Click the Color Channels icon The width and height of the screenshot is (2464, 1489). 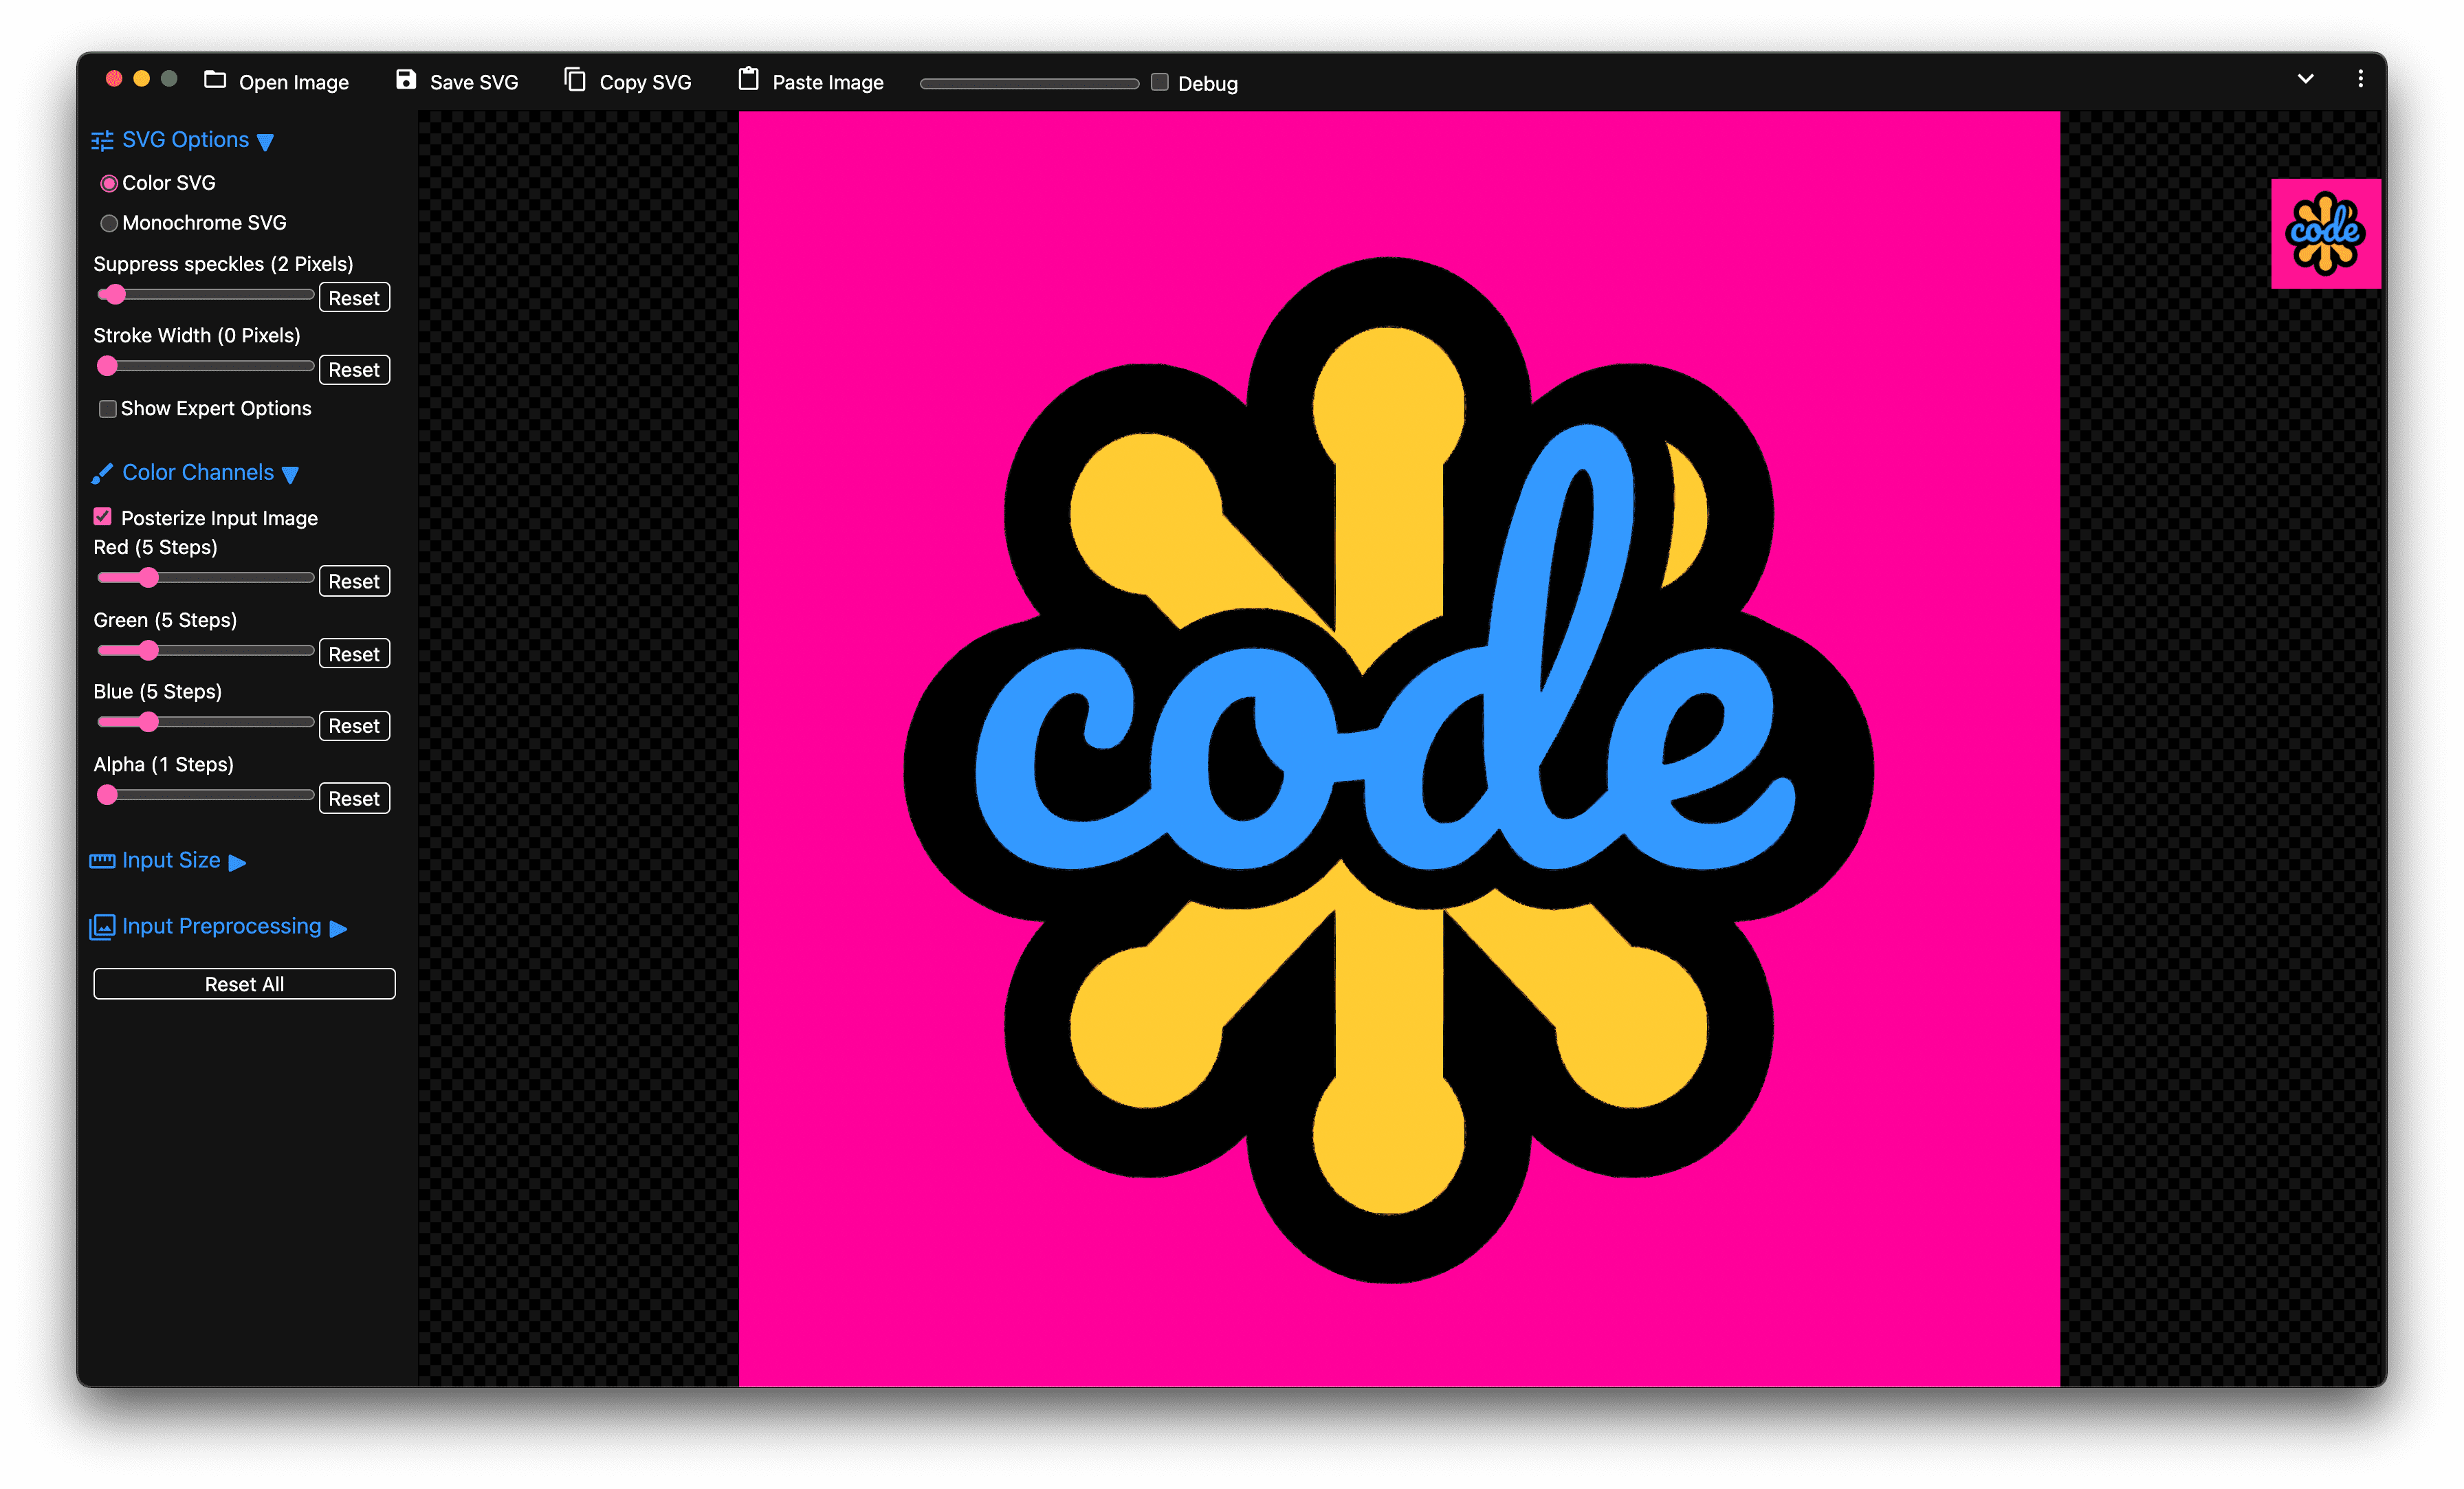tap(100, 472)
